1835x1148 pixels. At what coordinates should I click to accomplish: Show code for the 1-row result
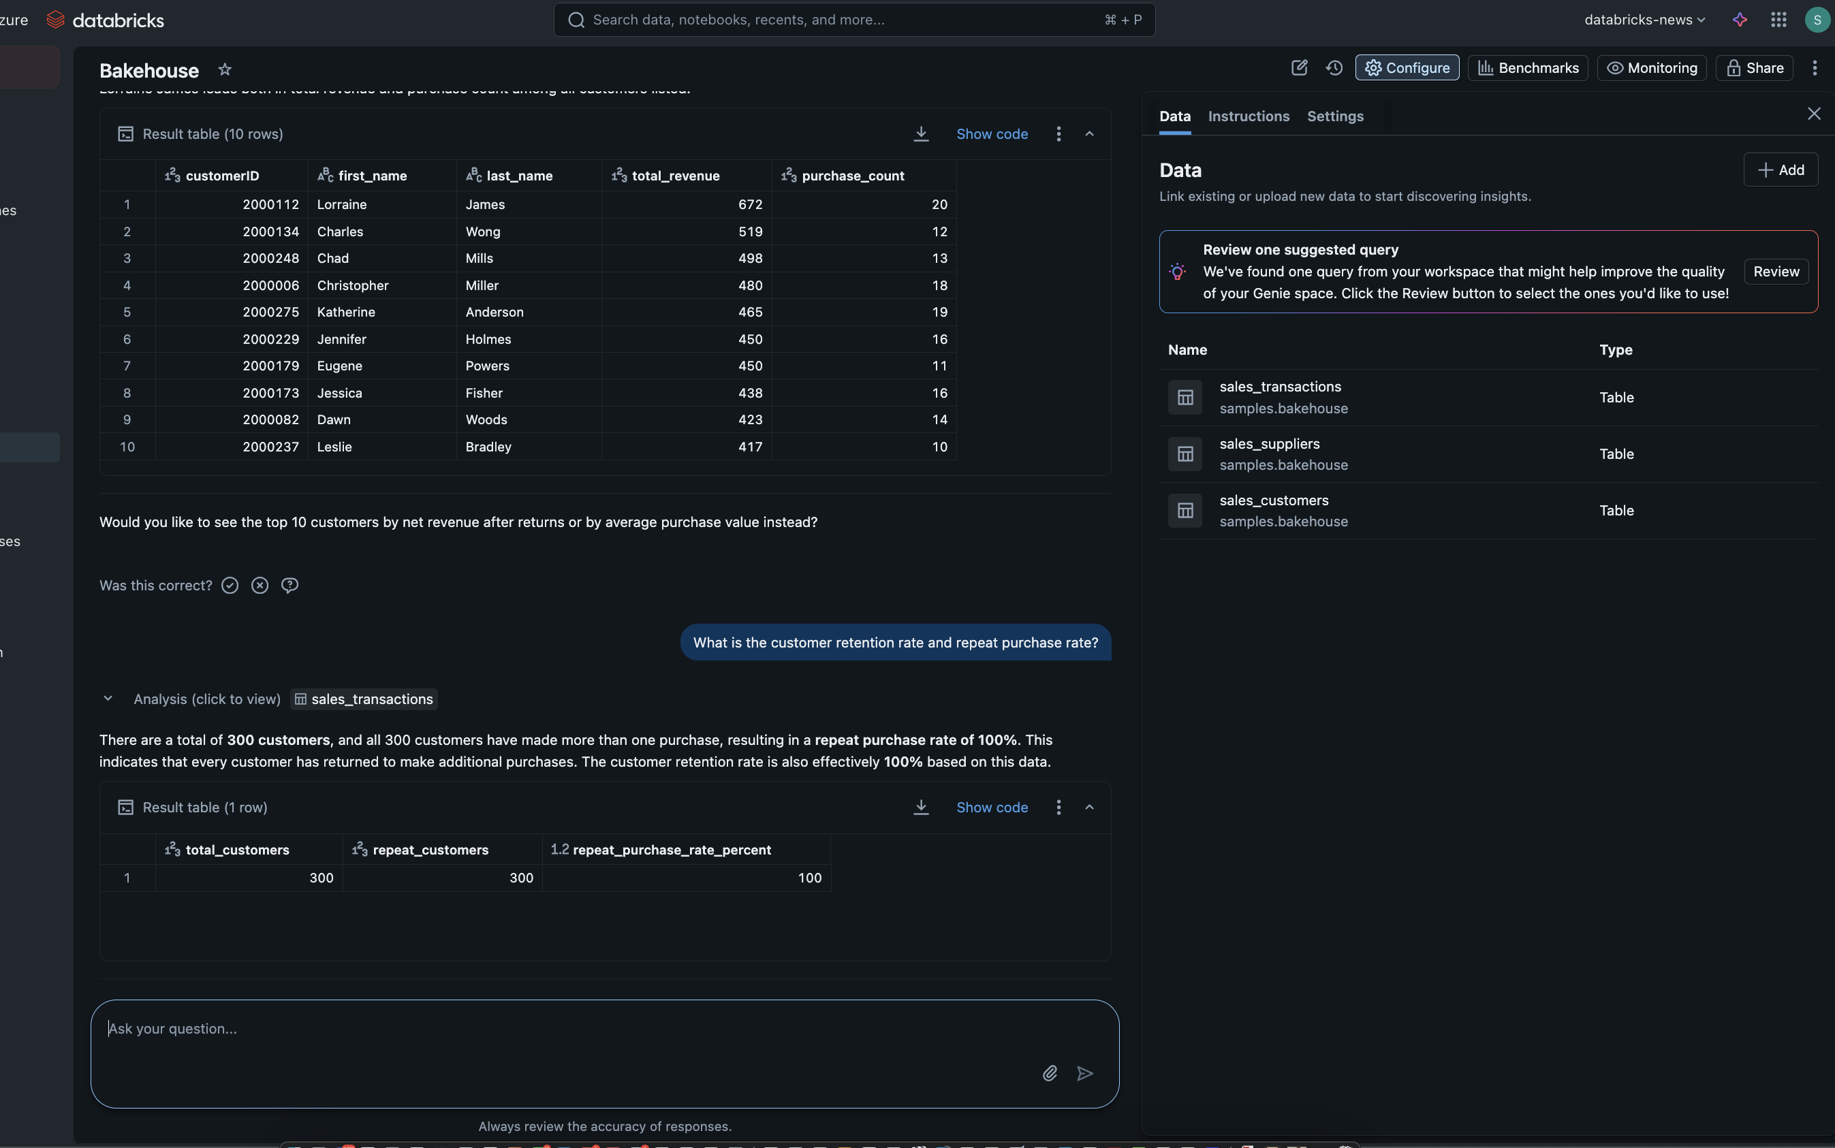coord(992,807)
